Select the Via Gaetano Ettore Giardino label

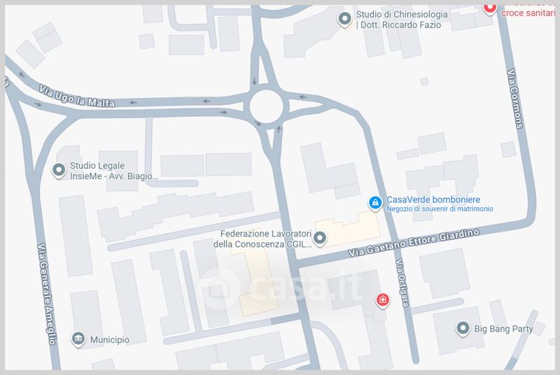coord(414,243)
